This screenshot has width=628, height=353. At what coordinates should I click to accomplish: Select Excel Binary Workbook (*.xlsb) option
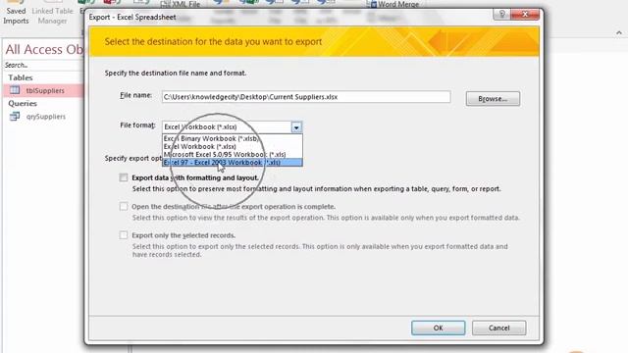coord(233,138)
